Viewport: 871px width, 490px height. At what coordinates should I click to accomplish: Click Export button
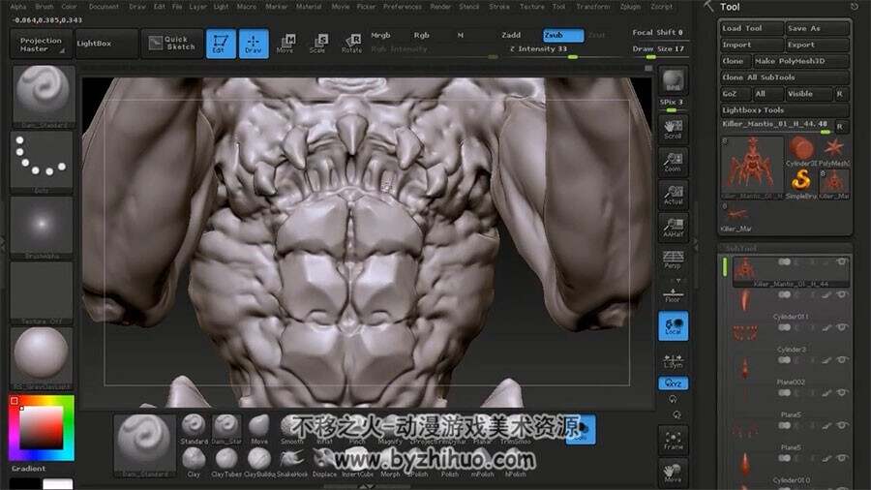(x=817, y=45)
